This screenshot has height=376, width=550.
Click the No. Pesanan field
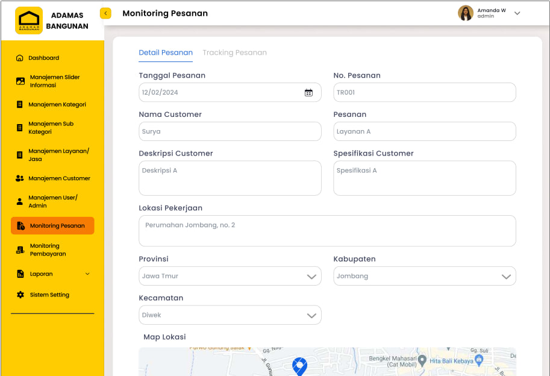425,93
